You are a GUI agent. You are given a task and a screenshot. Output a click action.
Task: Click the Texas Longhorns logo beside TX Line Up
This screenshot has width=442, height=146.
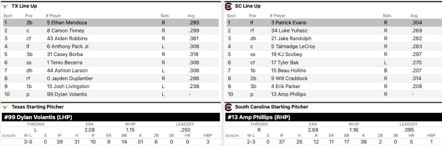(x=5, y=6)
